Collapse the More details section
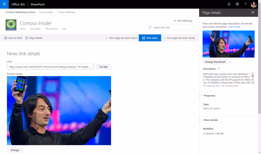This screenshot has width=261, height=154. [202, 120]
